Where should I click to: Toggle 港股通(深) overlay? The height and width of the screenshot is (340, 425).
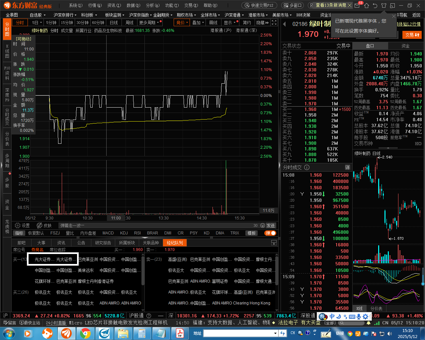(246, 30)
